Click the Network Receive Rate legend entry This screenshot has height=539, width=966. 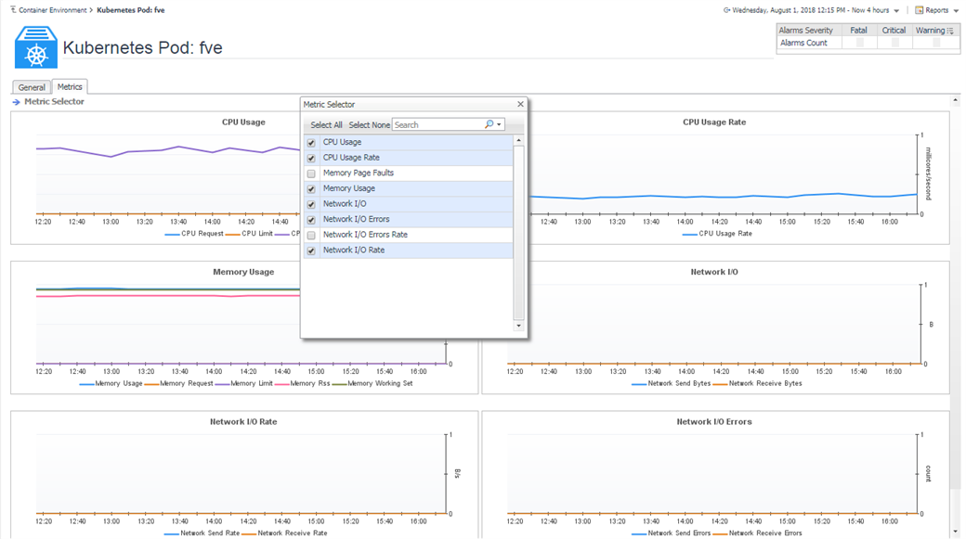coord(284,533)
